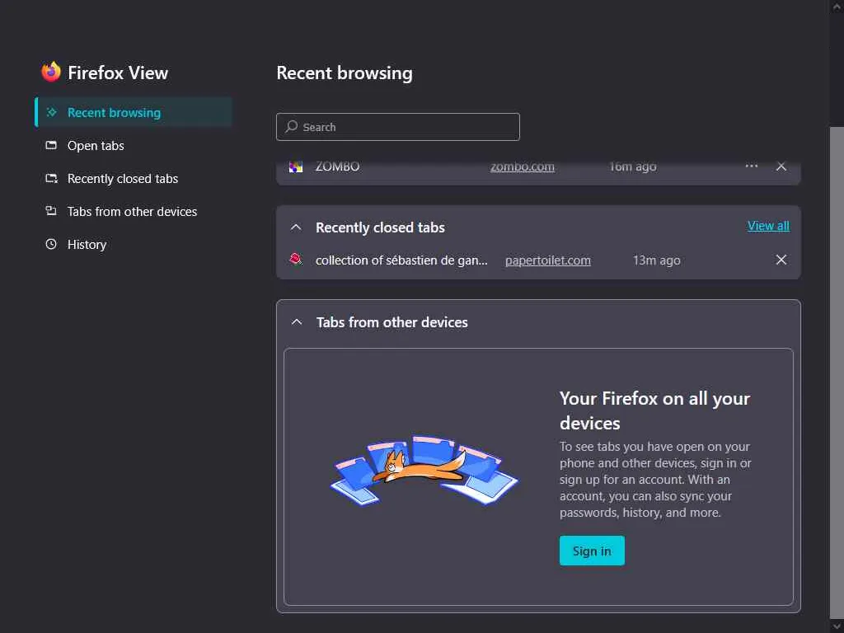Click the View all link
This screenshot has height=633, width=844.
tap(768, 226)
